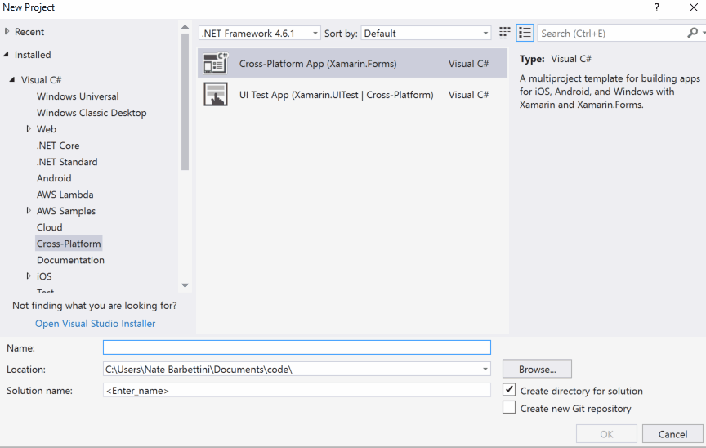706x448 pixels.
Task: Select the Android project category
Action: click(x=54, y=178)
